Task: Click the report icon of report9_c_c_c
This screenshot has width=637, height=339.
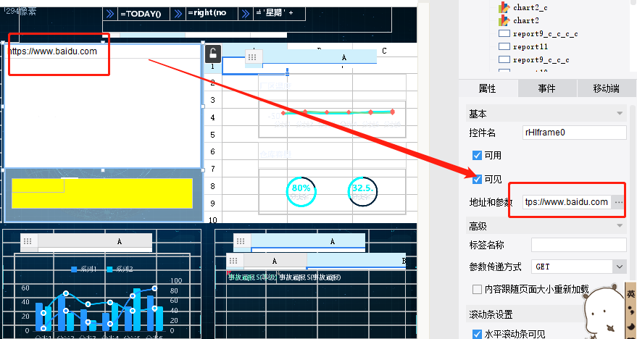Action: pos(504,59)
